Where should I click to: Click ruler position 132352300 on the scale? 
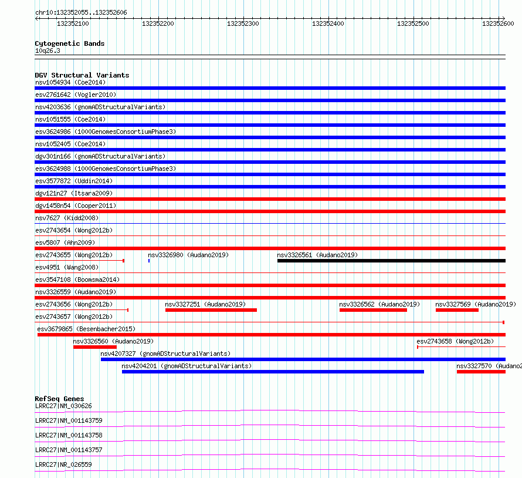pos(243,23)
